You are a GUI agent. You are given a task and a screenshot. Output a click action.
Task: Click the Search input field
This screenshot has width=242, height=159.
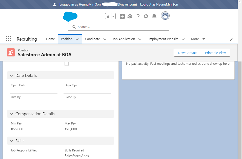[x=118, y=27]
